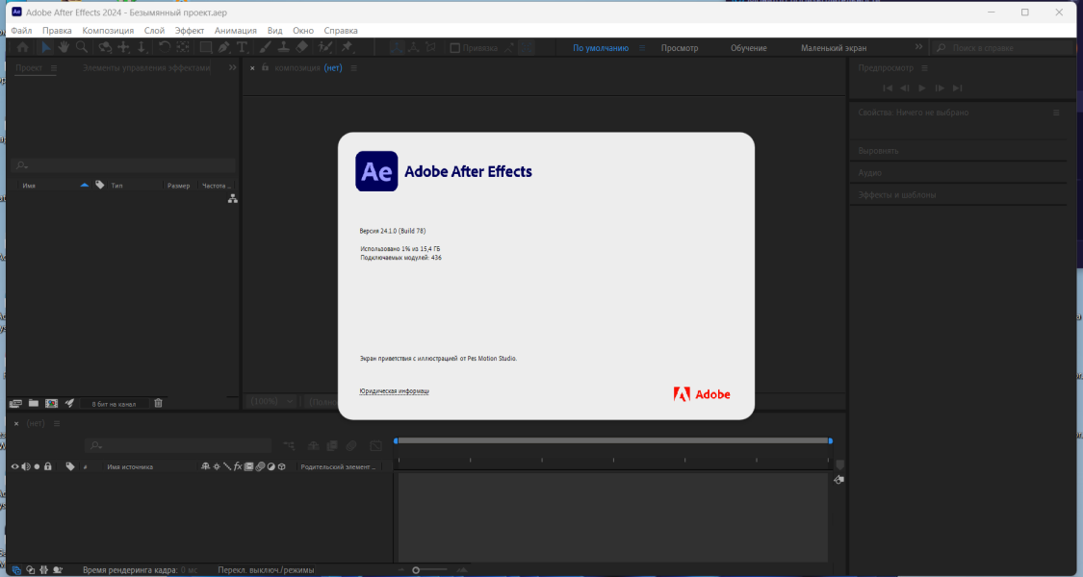The image size is (1083, 577).
Task: Open the Анимация menu
Action: (x=236, y=31)
